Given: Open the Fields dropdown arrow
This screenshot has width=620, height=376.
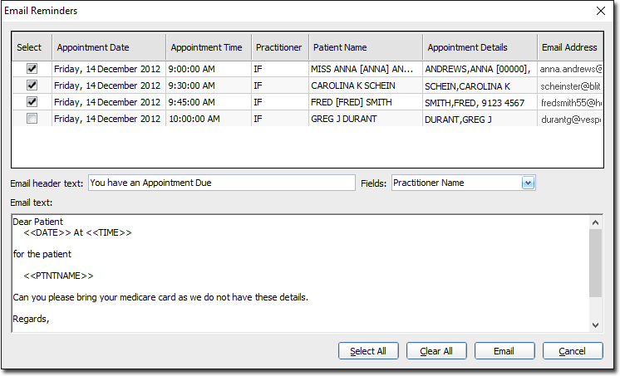Looking at the screenshot, I should (x=527, y=183).
